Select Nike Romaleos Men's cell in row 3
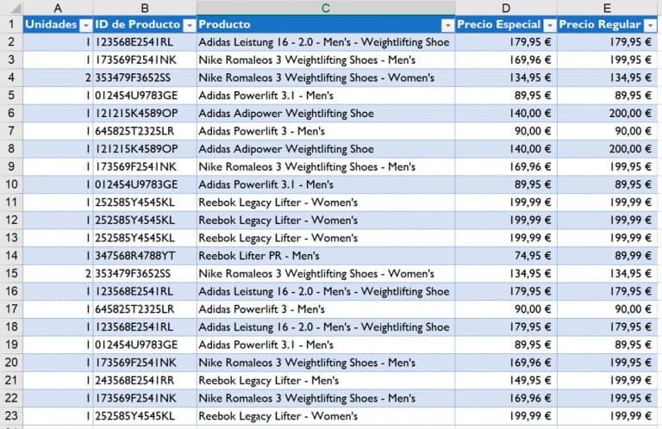 coord(326,60)
